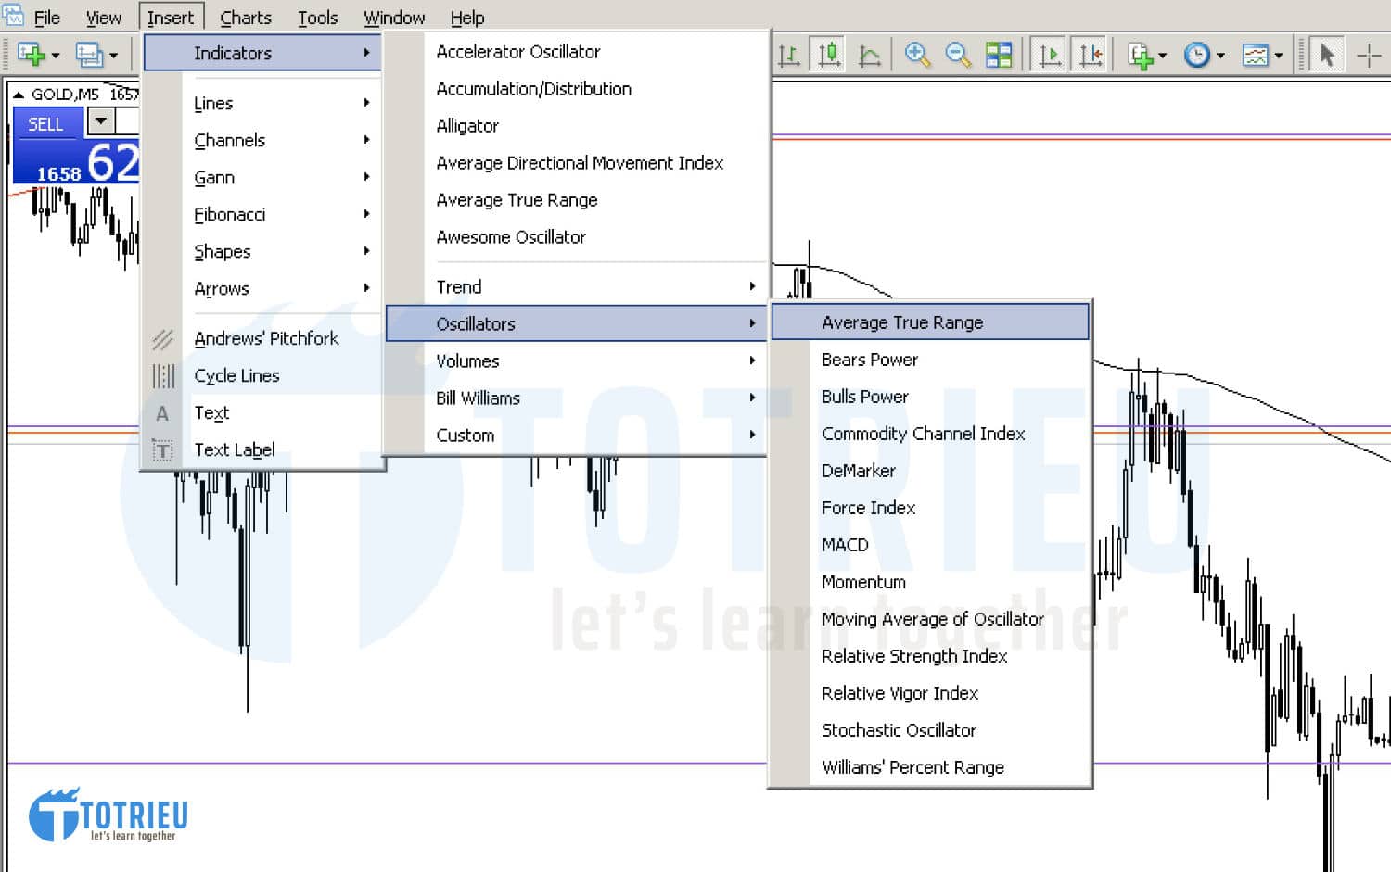Click the Zoom In magnifier icon
Viewport: 1391px width, 872px height.
pos(917,56)
